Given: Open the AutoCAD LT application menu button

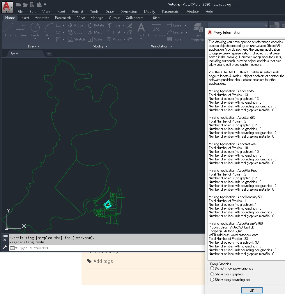Looking at the screenshot, I should 7,7.
